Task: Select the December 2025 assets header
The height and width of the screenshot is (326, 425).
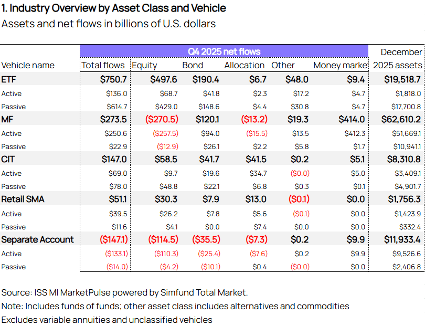Action: pos(398,59)
